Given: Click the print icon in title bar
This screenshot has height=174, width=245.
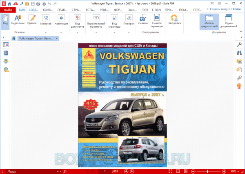Looking at the screenshot, I should pyautogui.click(x=38, y=3).
